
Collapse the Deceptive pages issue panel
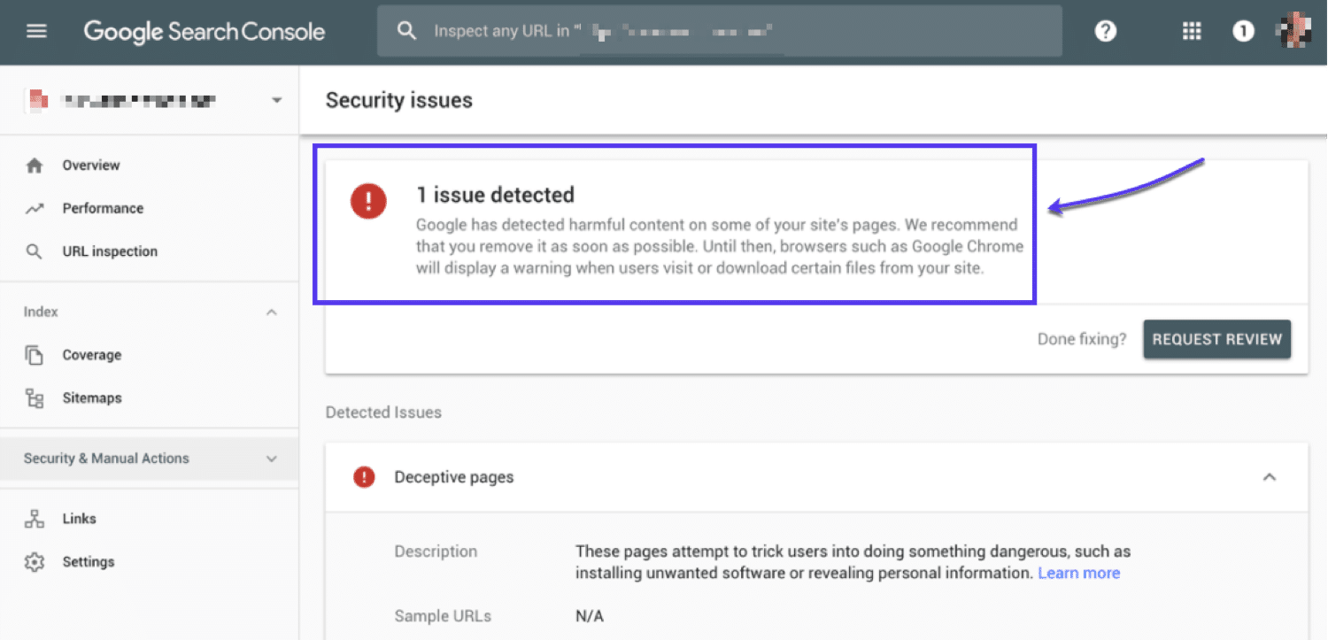1270,476
